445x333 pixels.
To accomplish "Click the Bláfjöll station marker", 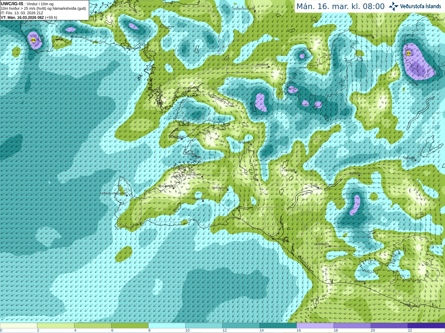I will [x=203, y=201].
